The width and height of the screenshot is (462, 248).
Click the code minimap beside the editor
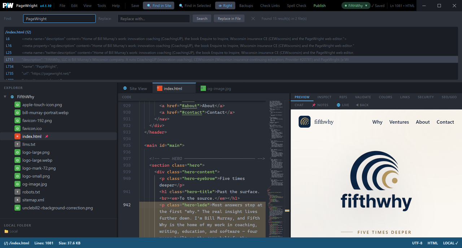click(276, 168)
